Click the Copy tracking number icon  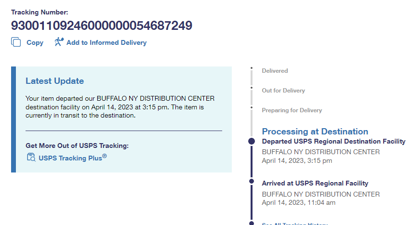coord(16,42)
